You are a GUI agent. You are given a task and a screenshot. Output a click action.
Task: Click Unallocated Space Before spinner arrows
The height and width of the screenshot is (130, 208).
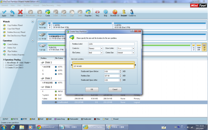(x=120, y=71)
